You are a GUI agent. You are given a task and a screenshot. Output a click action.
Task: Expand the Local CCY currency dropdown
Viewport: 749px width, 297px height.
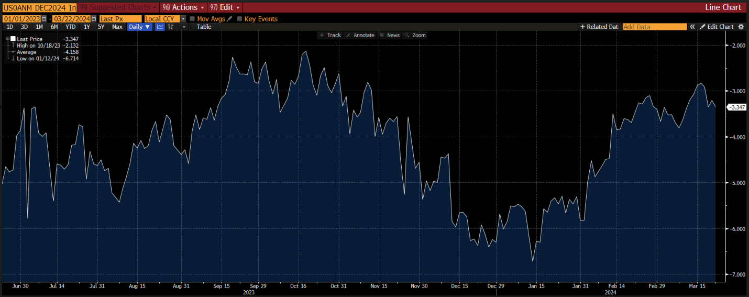(x=183, y=19)
